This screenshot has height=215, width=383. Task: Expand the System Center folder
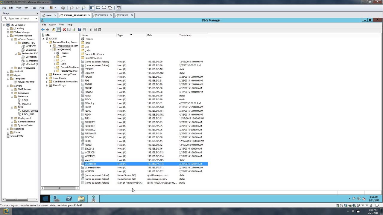click(x=12, y=125)
